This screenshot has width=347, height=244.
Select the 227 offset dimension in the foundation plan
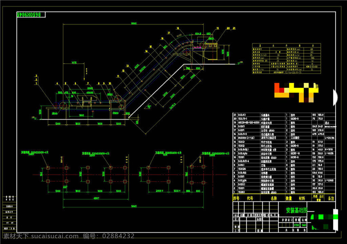(x=65, y=187)
